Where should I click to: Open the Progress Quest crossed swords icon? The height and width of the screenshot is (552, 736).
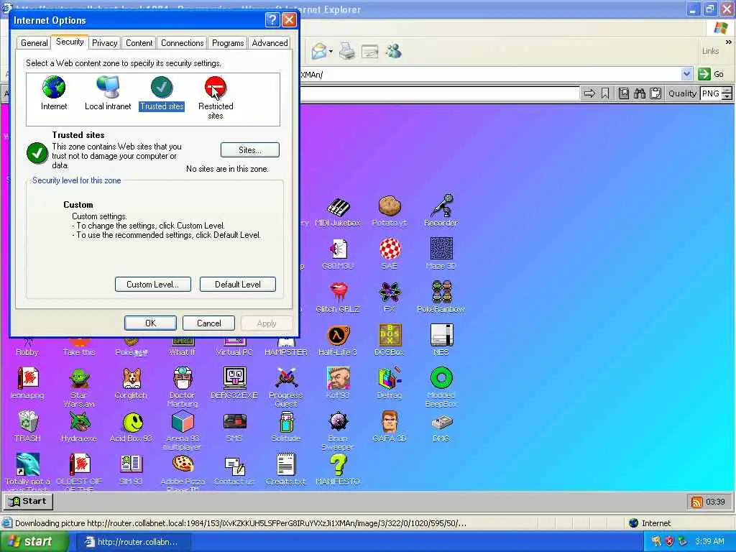286,378
